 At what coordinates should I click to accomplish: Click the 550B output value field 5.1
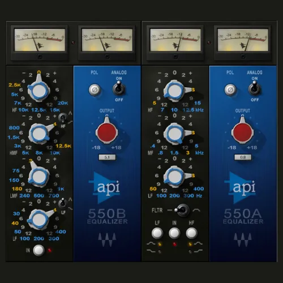tap(107, 157)
